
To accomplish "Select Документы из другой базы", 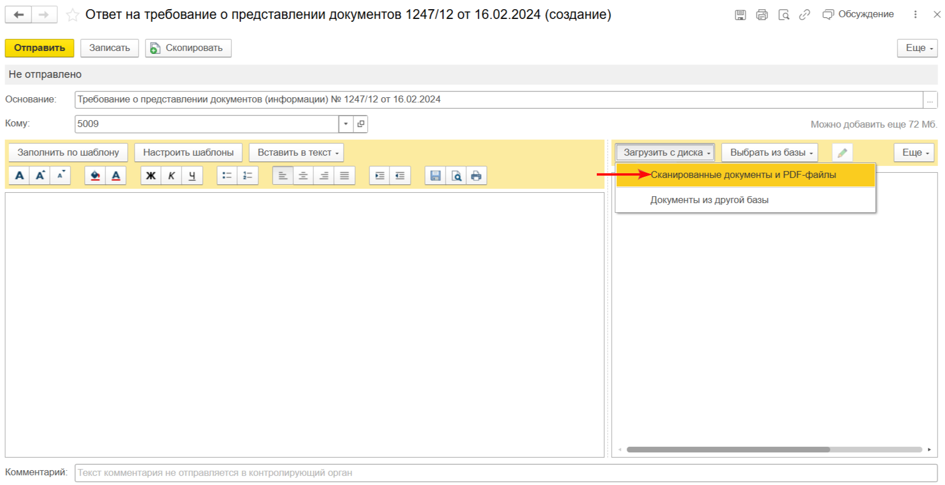I will tap(746, 200).
